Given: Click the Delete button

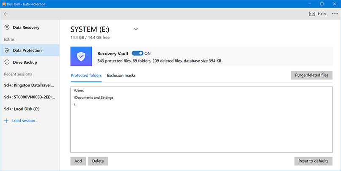Looking at the screenshot, I should 98,161.
